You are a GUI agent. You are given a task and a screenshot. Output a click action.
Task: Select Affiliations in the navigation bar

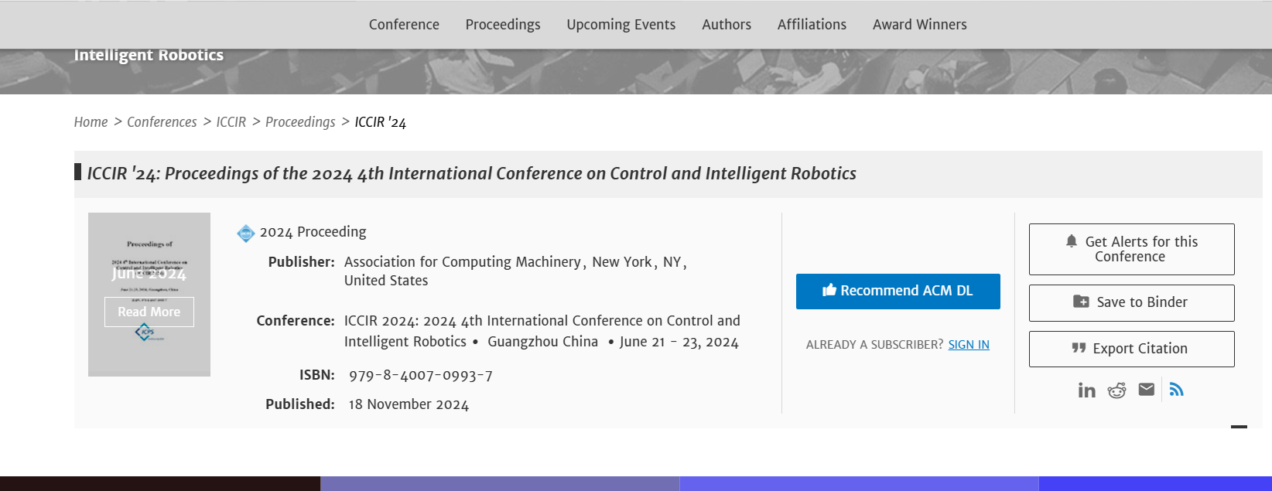[812, 25]
